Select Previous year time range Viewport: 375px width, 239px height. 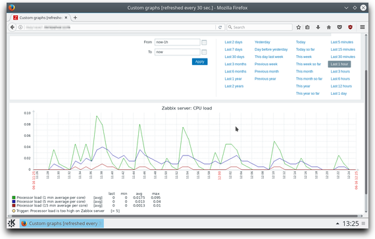265,79
